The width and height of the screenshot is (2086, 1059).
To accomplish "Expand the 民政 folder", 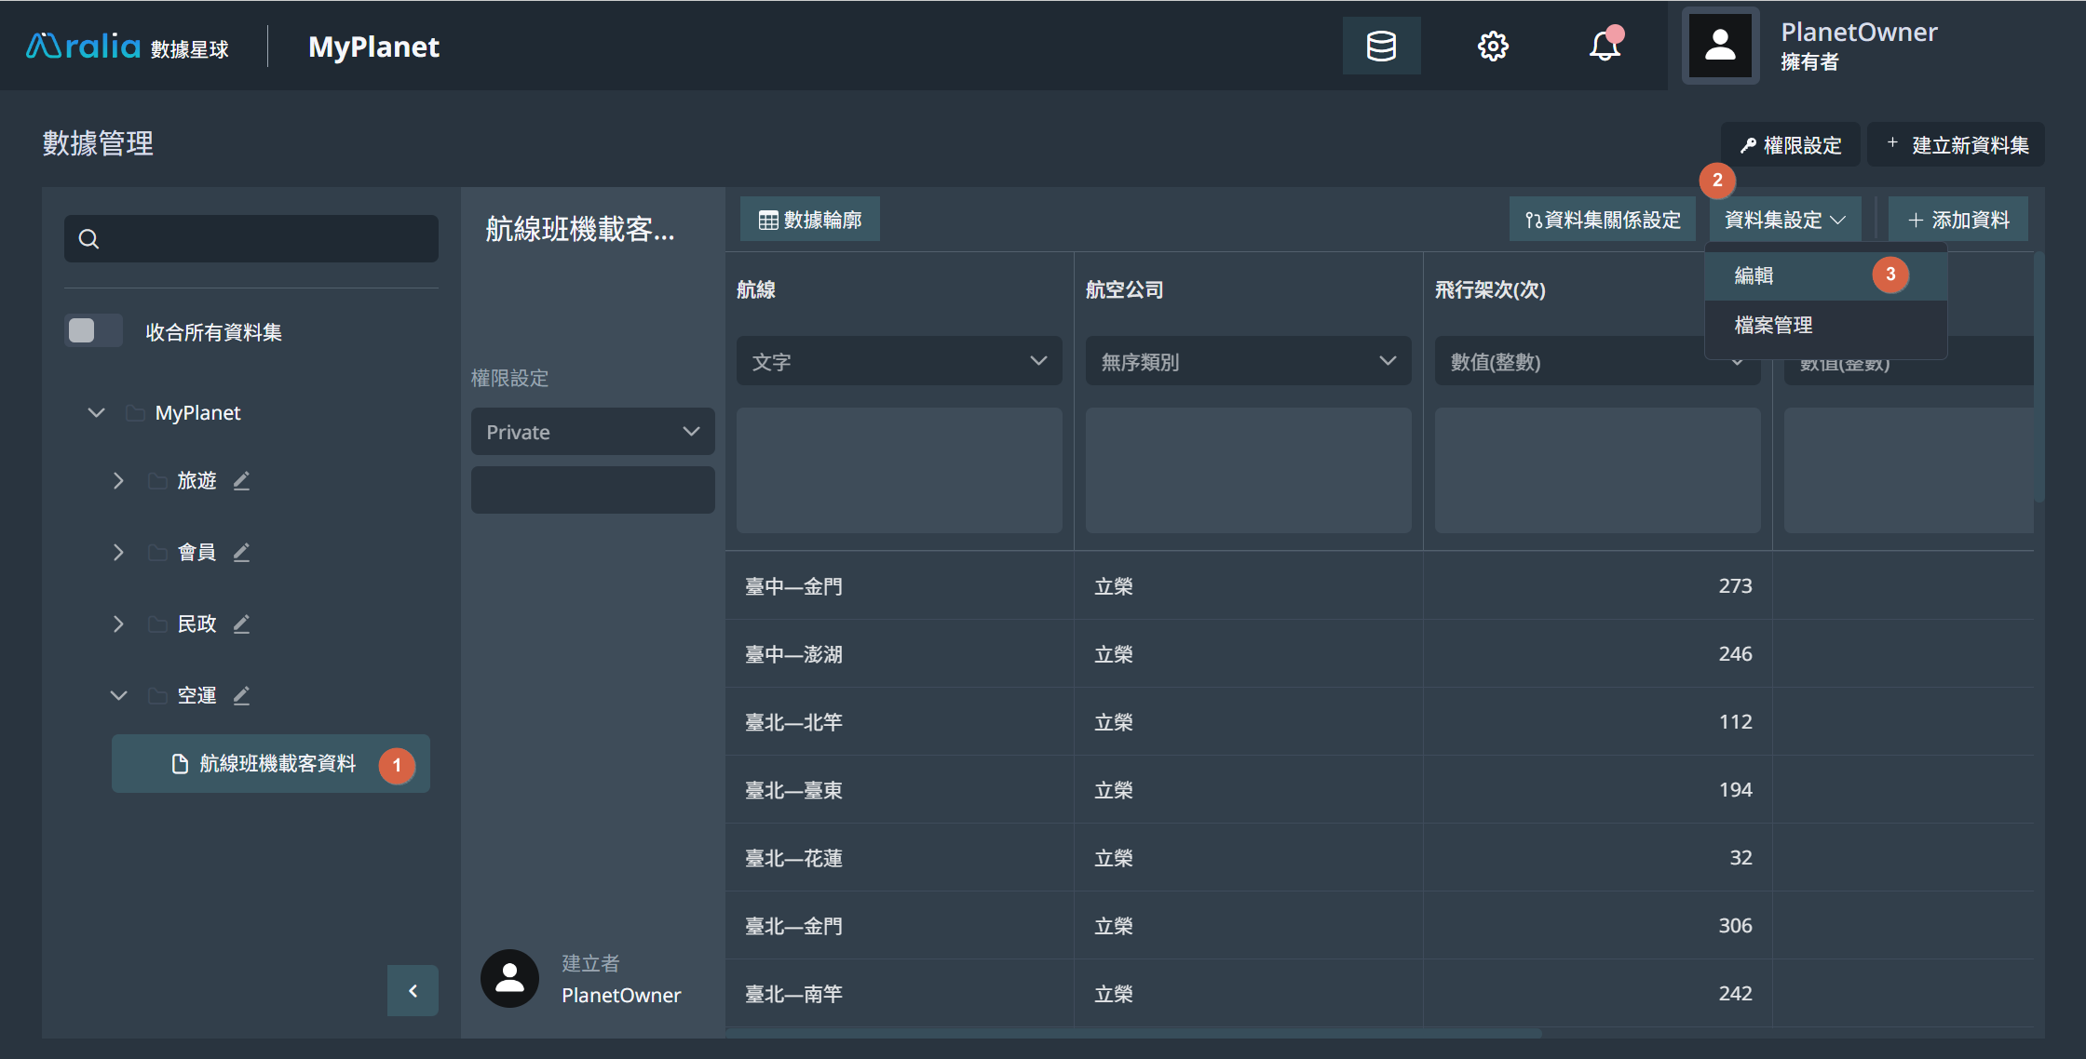I will pyautogui.click(x=118, y=624).
